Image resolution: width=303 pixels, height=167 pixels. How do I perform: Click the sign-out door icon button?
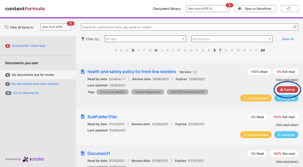(x=289, y=9)
